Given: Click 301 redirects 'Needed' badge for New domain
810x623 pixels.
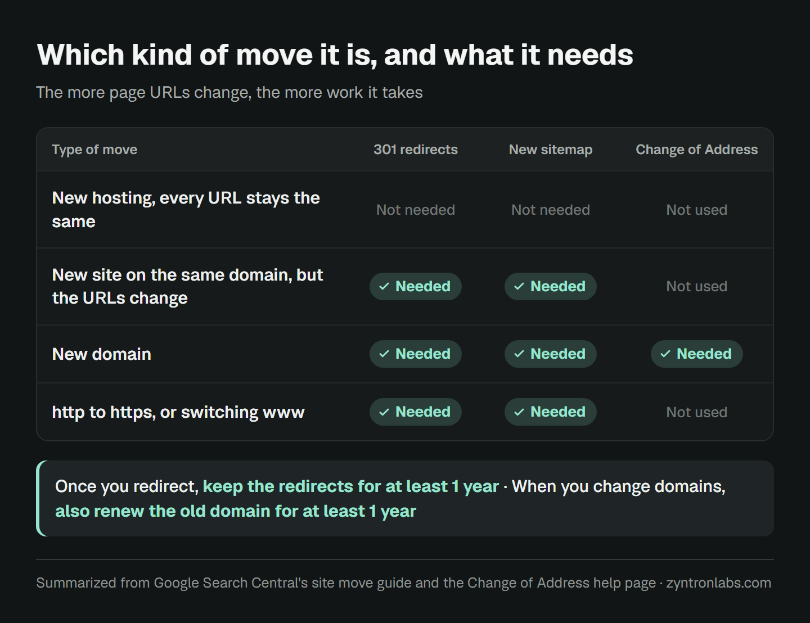Looking at the screenshot, I should [x=416, y=354].
